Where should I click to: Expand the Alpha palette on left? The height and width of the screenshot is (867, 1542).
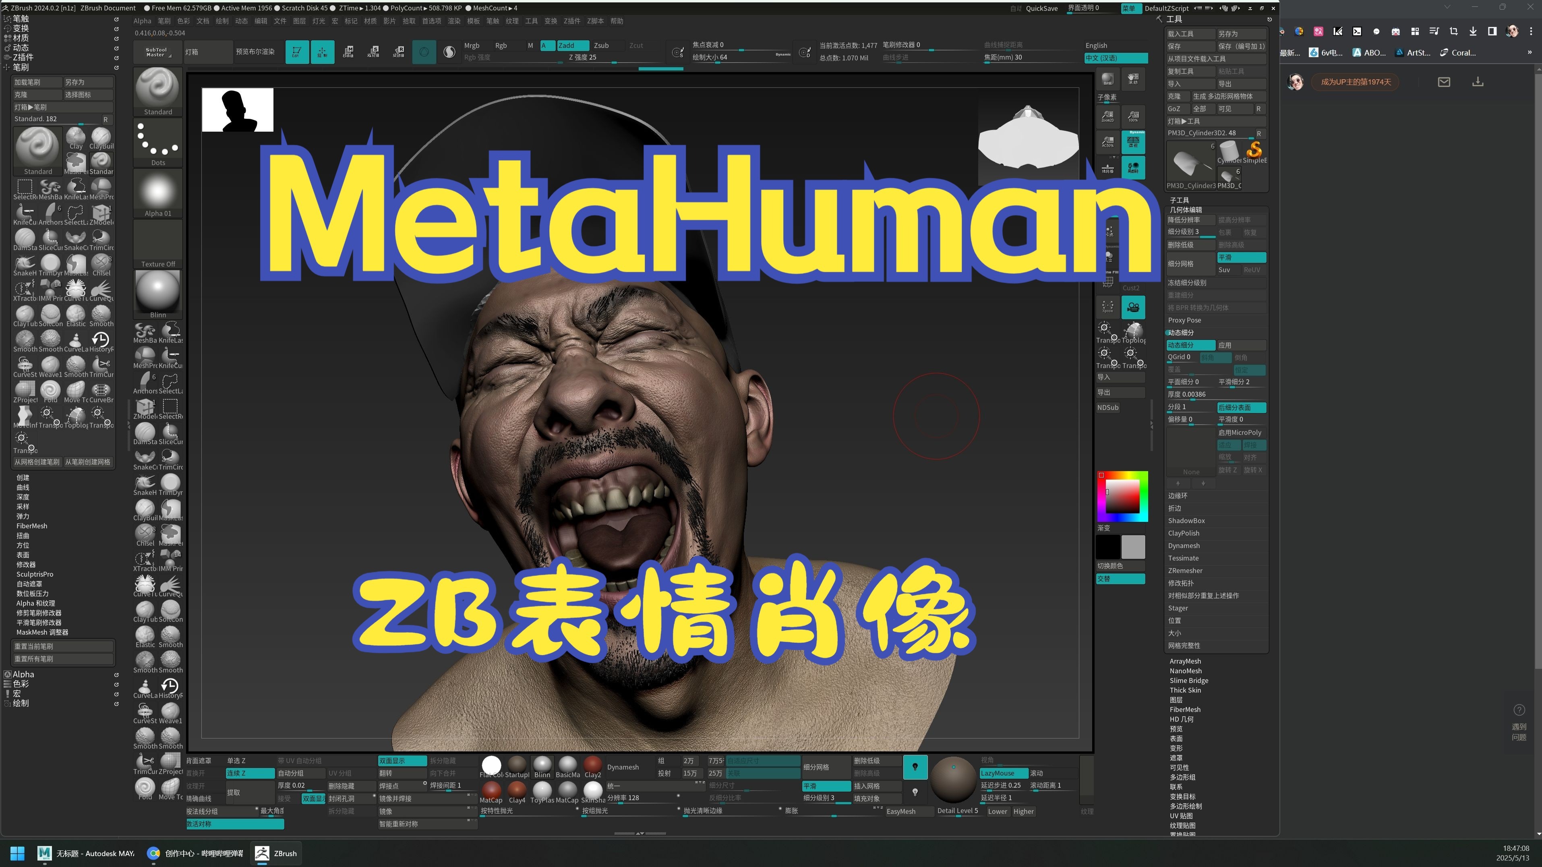[x=23, y=674]
